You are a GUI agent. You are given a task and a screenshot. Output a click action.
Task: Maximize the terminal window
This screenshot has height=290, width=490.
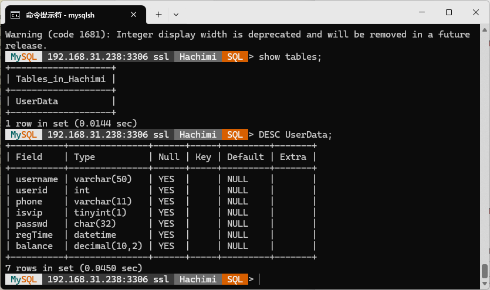pyautogui.click(x=449, y=12)
